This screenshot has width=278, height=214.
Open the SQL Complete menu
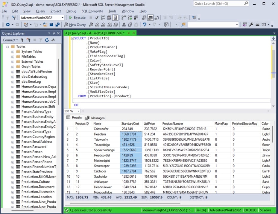(x=92, y=11)
